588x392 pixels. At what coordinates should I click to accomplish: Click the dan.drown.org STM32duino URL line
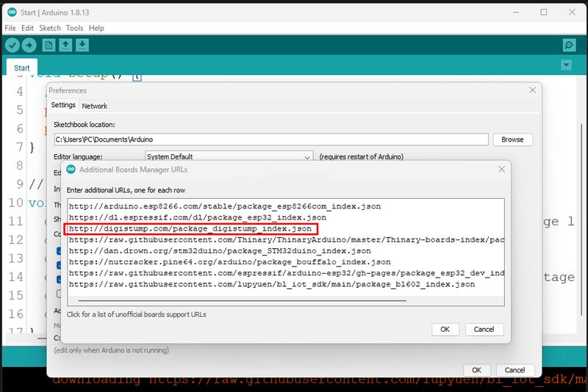(220, 251)
